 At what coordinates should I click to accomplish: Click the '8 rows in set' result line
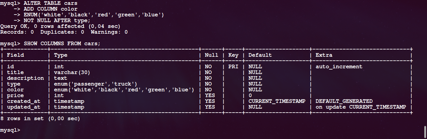pos(40,119)
